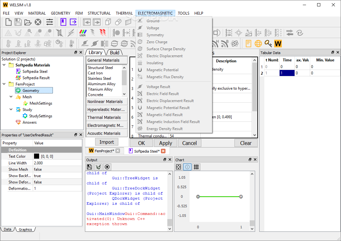341x241 pixels.
Task: Click the Clear button
Action: [246, 143]
